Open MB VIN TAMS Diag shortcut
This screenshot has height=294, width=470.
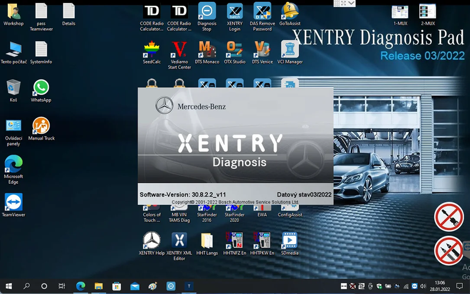(179, 214)
